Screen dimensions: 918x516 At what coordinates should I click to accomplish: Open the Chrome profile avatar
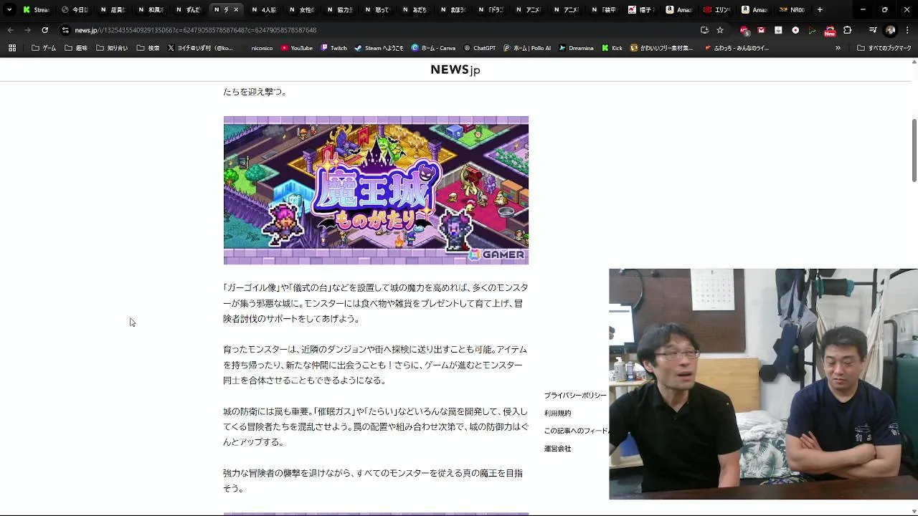pos(891,30)
